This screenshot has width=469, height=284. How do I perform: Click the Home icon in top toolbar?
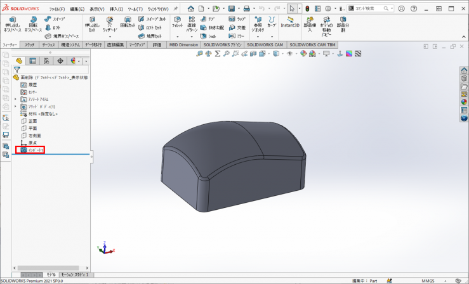point(190,8)
